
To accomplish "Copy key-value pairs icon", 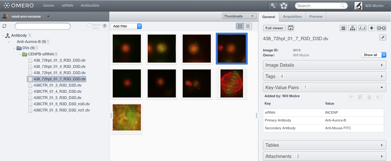I will point(360,97).
